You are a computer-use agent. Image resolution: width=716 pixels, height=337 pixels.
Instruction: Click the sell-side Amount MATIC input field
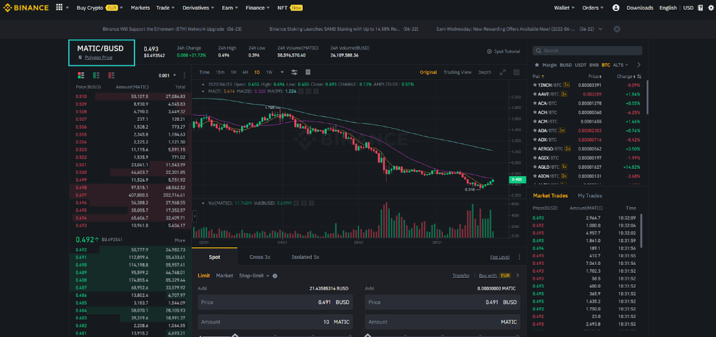442,322
